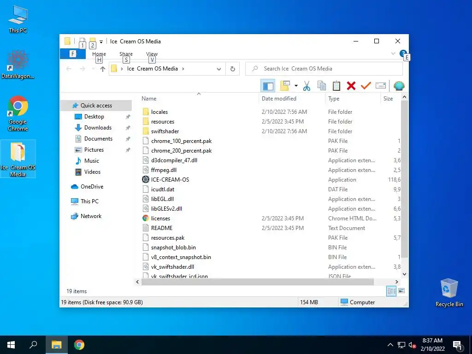Expand the breadcrumb chevron after Ice Cream OS Media
The width and height of the screenshot is (472, 354).
point(183,69)
